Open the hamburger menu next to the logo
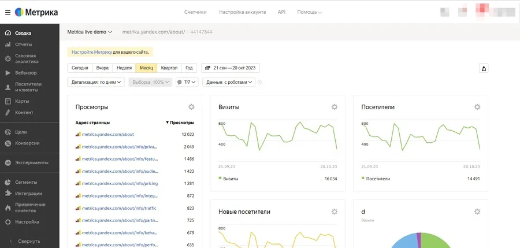Image resolution: width=520 pixels, height=248 pixels. [x=8, y=12]
